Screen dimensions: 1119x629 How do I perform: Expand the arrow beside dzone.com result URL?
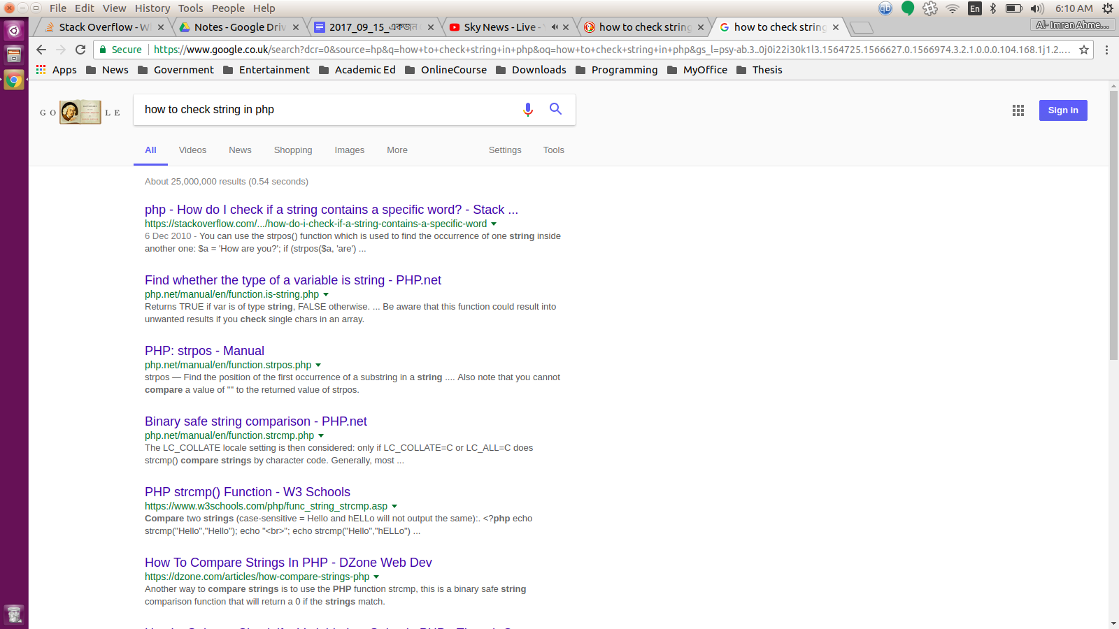(x=376, y=577)
